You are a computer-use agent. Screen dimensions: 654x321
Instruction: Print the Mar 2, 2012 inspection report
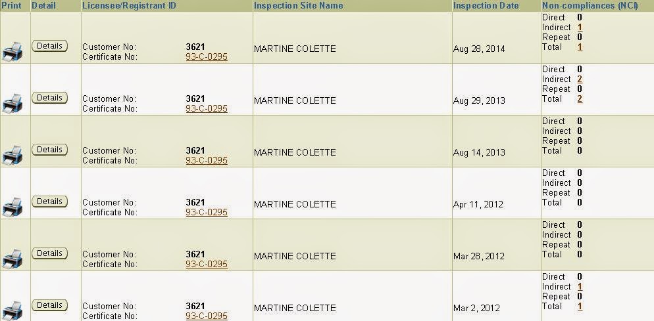click(x=13, y=309)
